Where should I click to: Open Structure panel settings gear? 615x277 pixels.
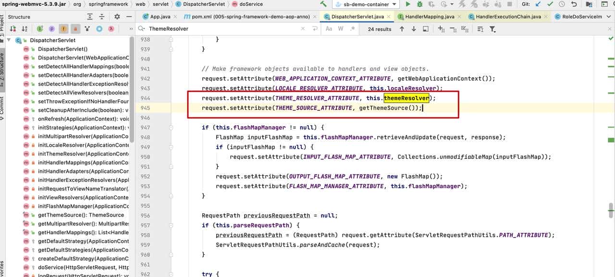point(117,16)
